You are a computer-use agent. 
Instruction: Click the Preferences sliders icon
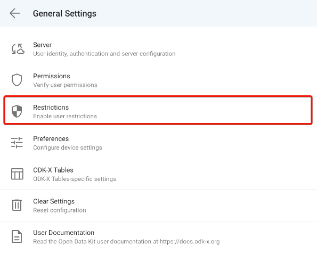17,143
